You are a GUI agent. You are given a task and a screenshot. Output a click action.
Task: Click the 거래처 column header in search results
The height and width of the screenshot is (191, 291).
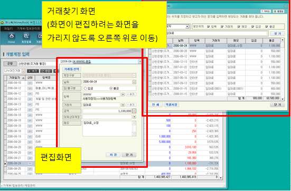215,41
